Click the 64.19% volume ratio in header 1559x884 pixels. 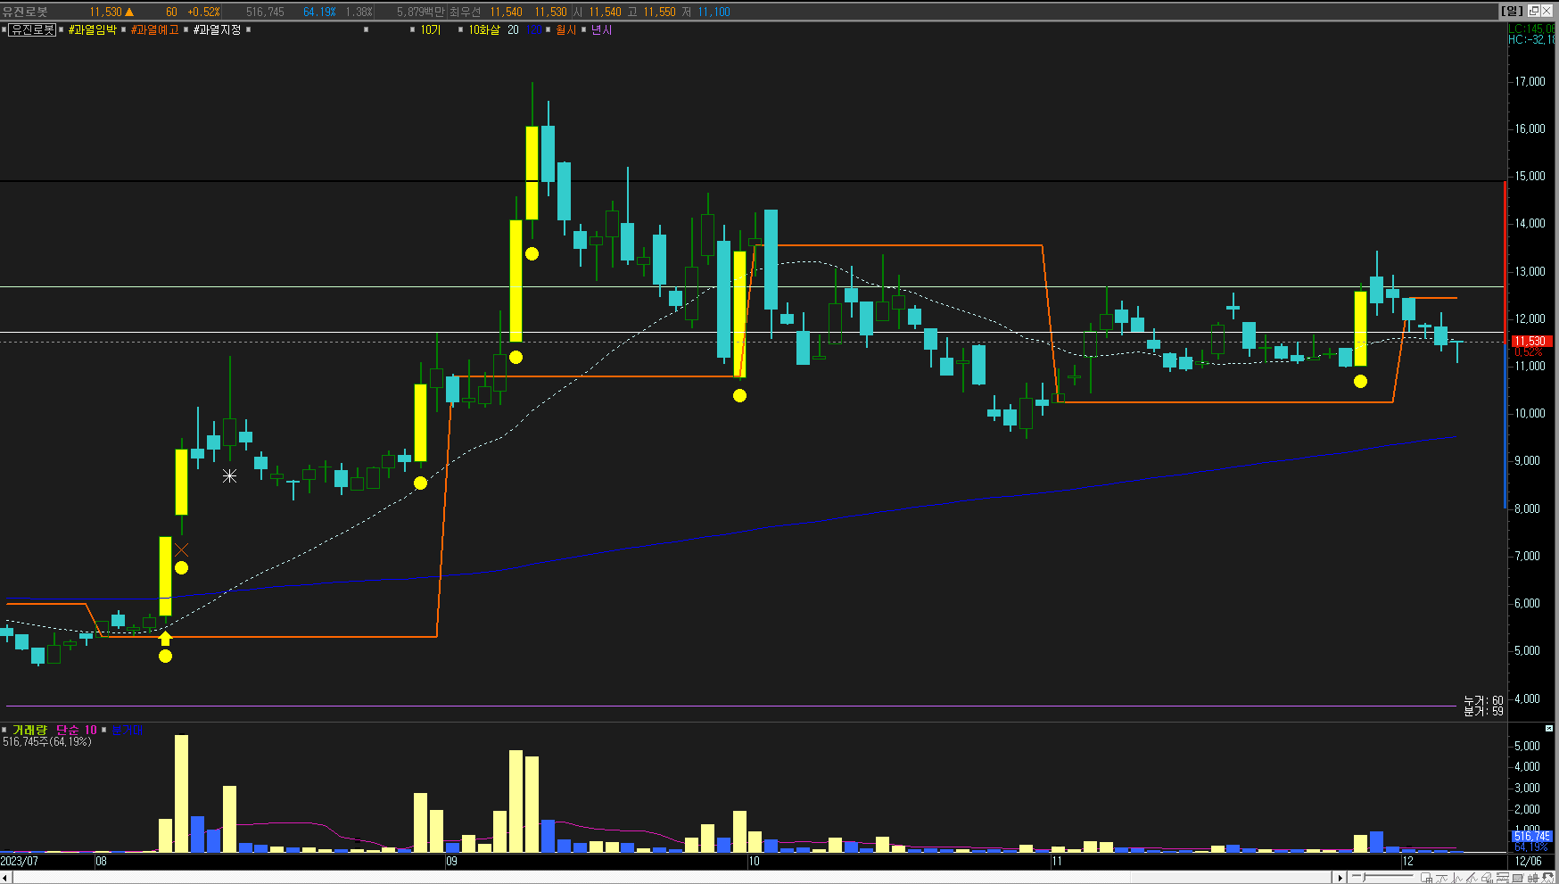point(319,12)
